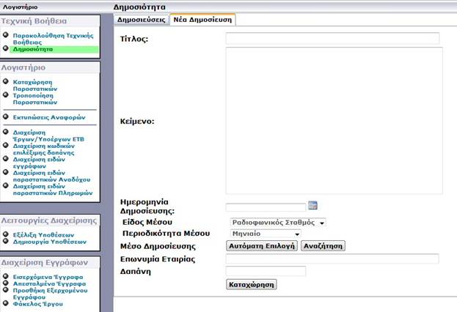The height and width of the screenshot is (312, 457).
Task: Click the Επωνυμία Εταιρίας input field
Action: tap(332, 259)
